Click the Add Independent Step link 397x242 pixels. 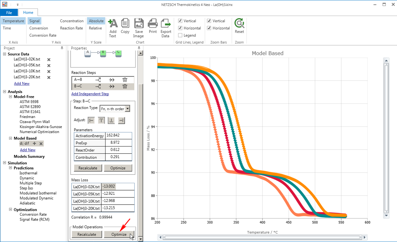pos(90,94)
